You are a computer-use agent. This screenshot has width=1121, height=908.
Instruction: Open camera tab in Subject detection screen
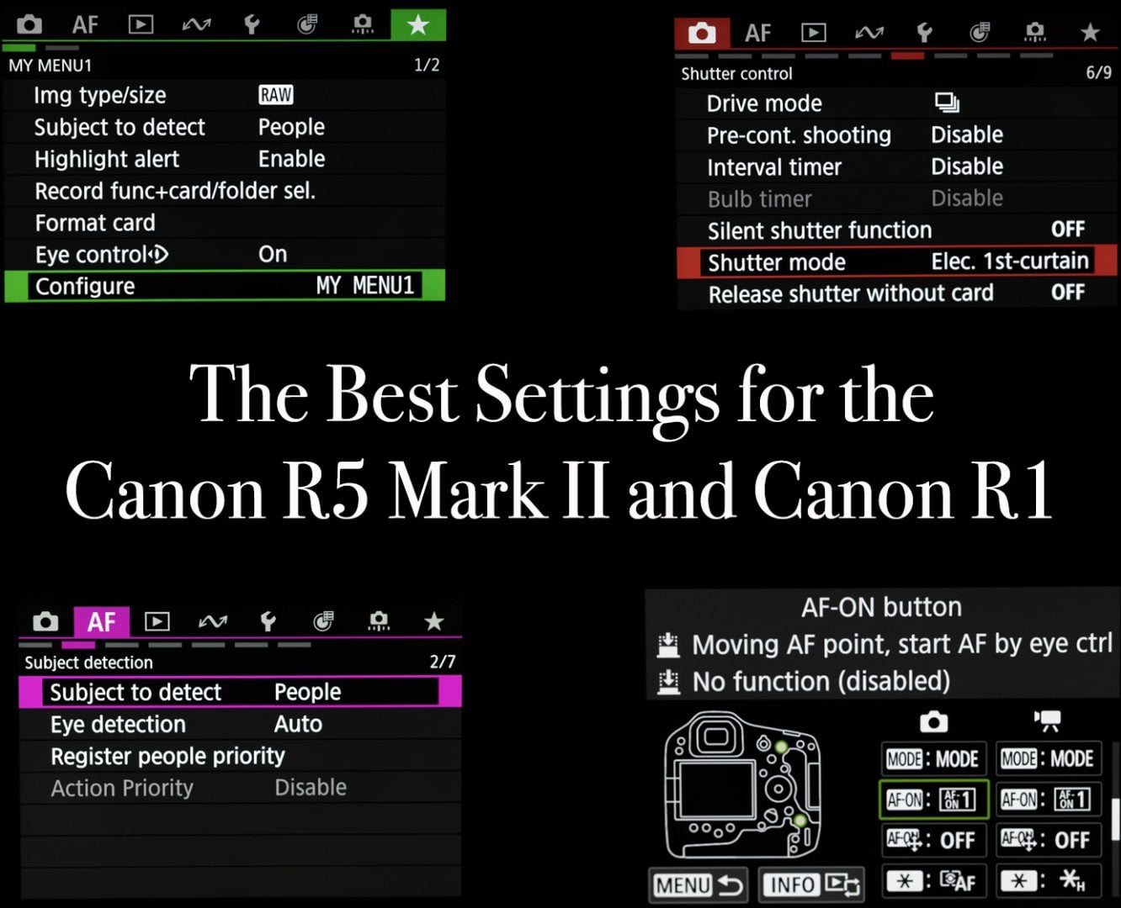45,621
